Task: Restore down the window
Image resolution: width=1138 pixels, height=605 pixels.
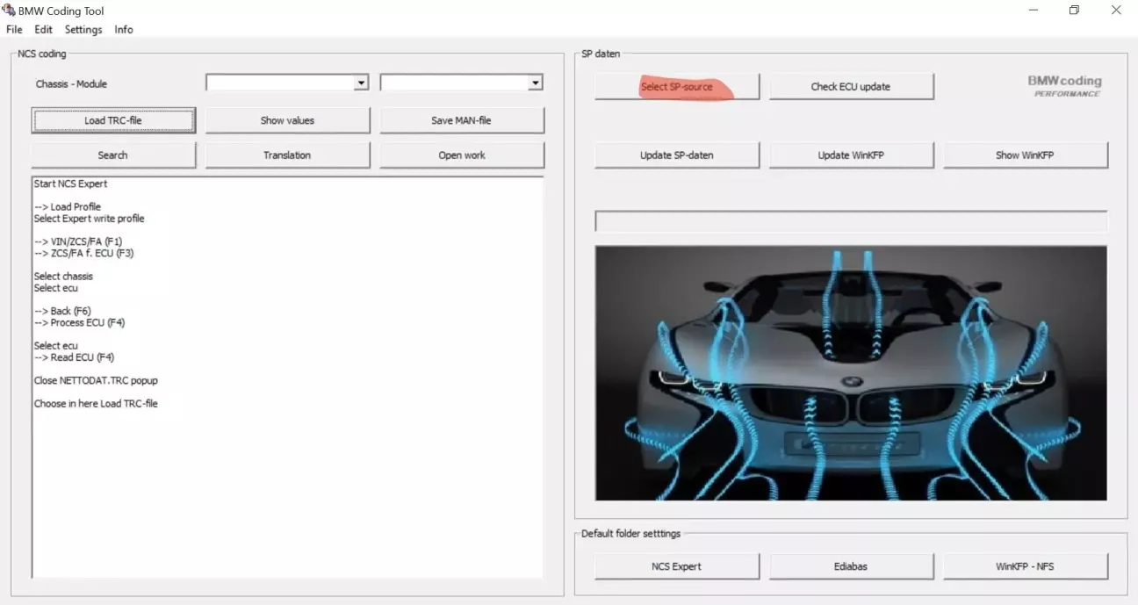Action: pos(1074,11)
